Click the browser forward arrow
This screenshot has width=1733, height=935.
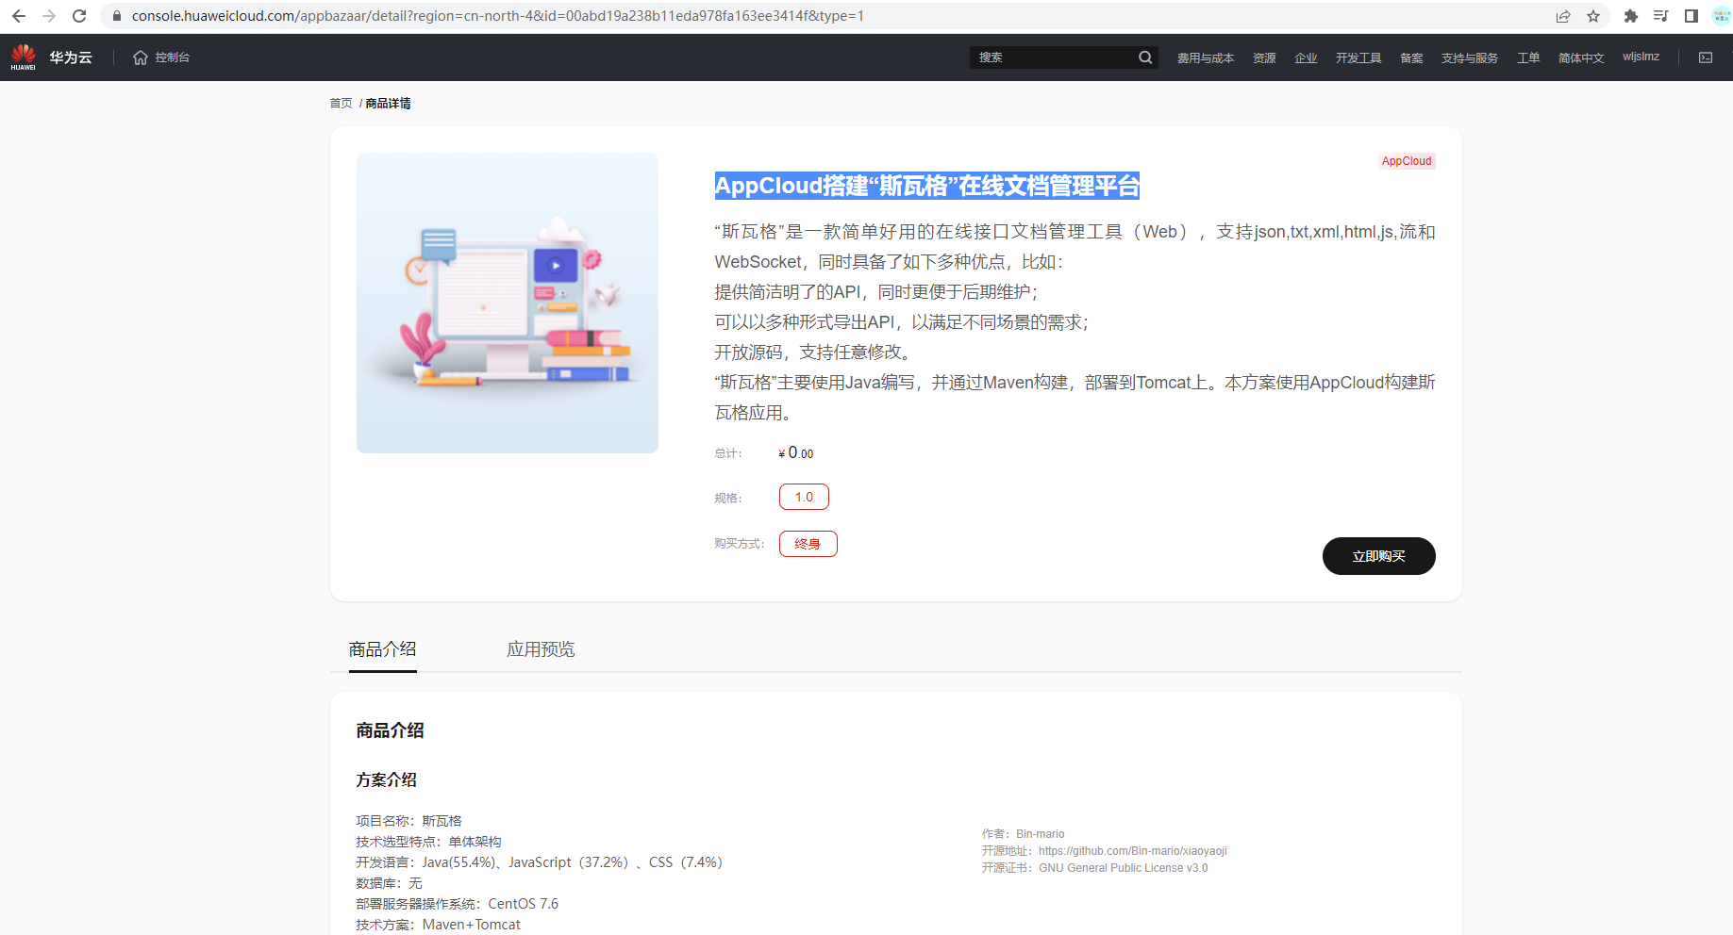[x=49, y=16]
